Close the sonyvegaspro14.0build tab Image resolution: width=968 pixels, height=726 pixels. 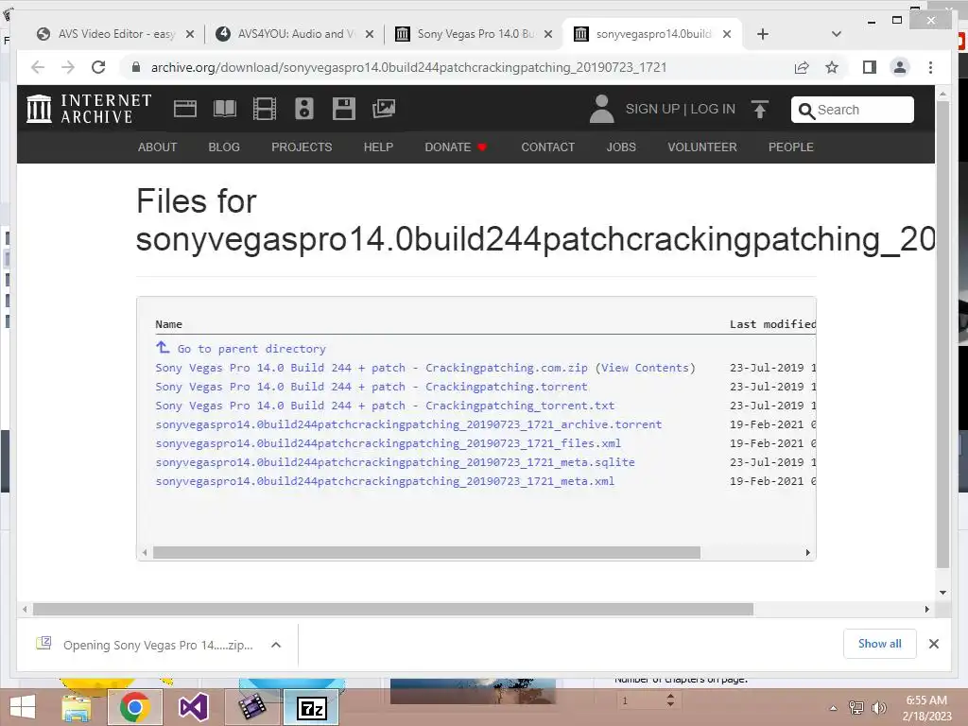click(727, 35)
